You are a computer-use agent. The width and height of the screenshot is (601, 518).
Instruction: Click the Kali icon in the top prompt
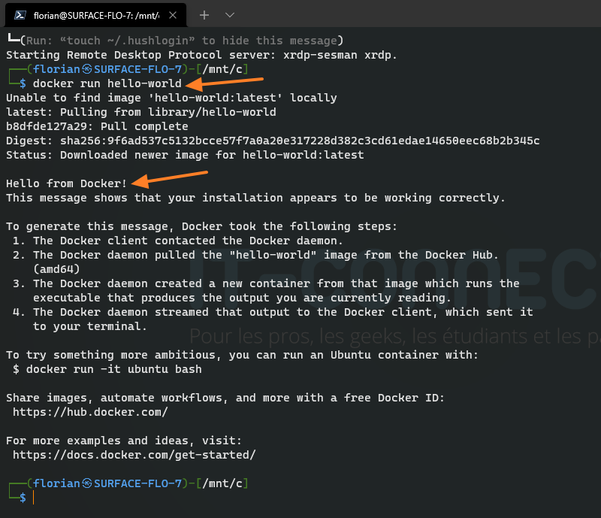86,69
